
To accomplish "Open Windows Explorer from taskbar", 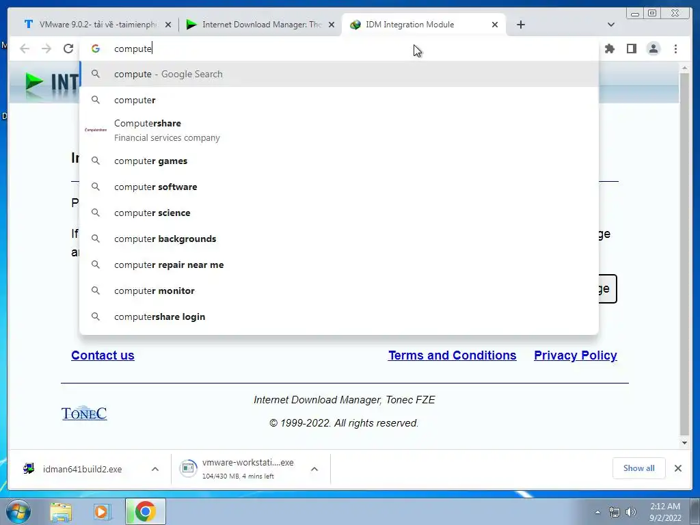I will (x=61, y=512).
